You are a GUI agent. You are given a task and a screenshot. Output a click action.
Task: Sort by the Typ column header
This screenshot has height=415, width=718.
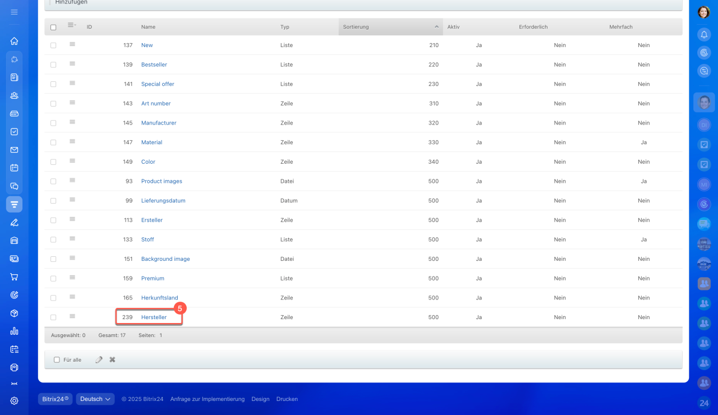(x=285, y=27)
